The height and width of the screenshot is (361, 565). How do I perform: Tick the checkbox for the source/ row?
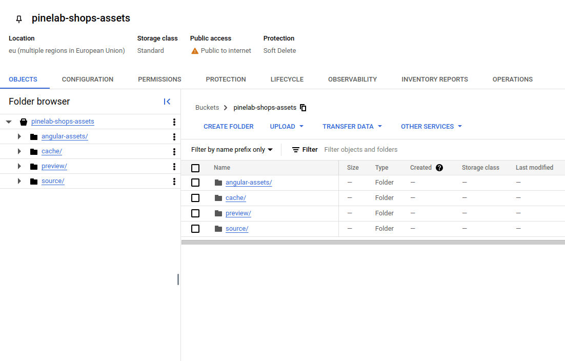point(195,229)
